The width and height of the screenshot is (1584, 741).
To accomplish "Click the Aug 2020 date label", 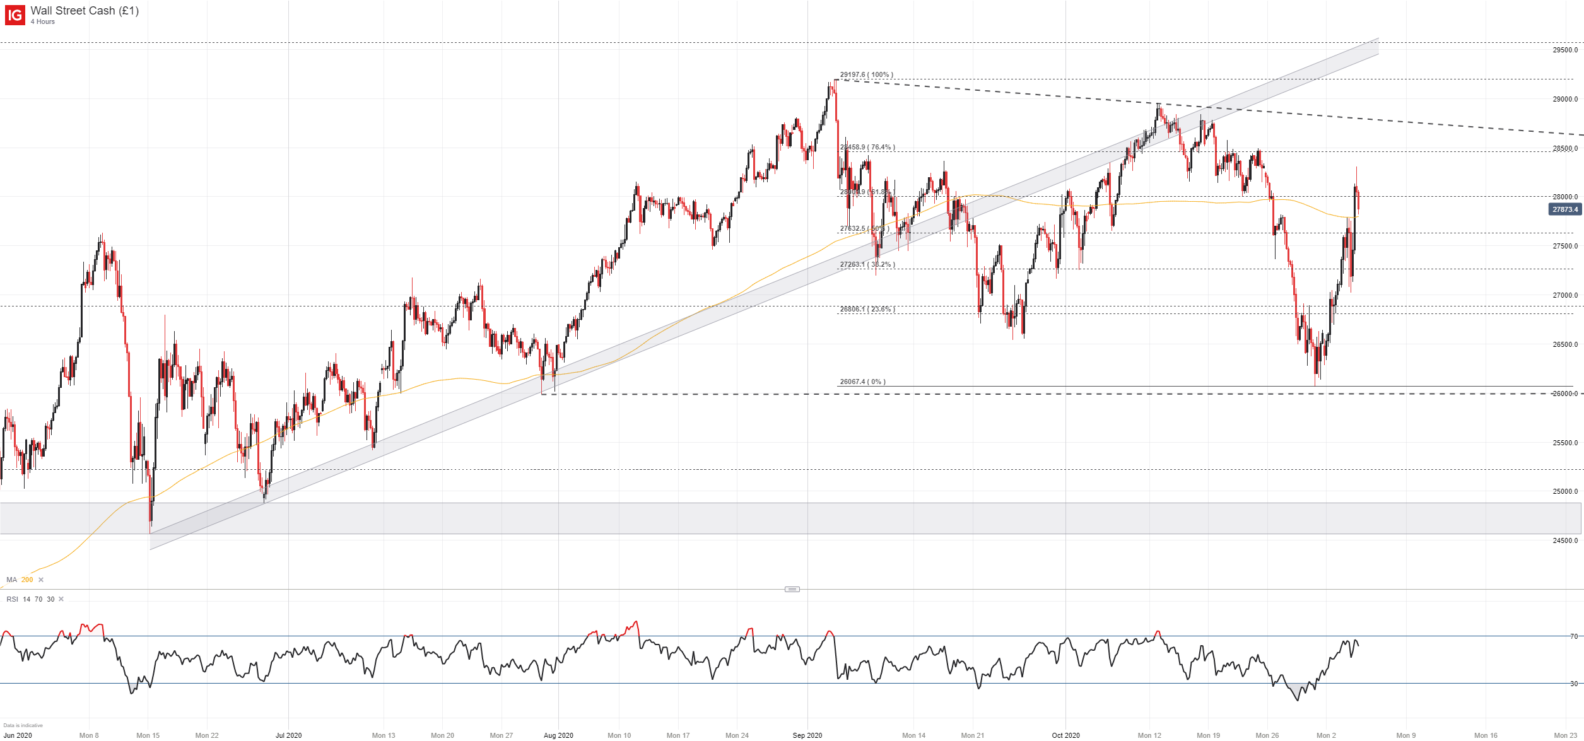I will pyautogui.click(x=558, y=735).
